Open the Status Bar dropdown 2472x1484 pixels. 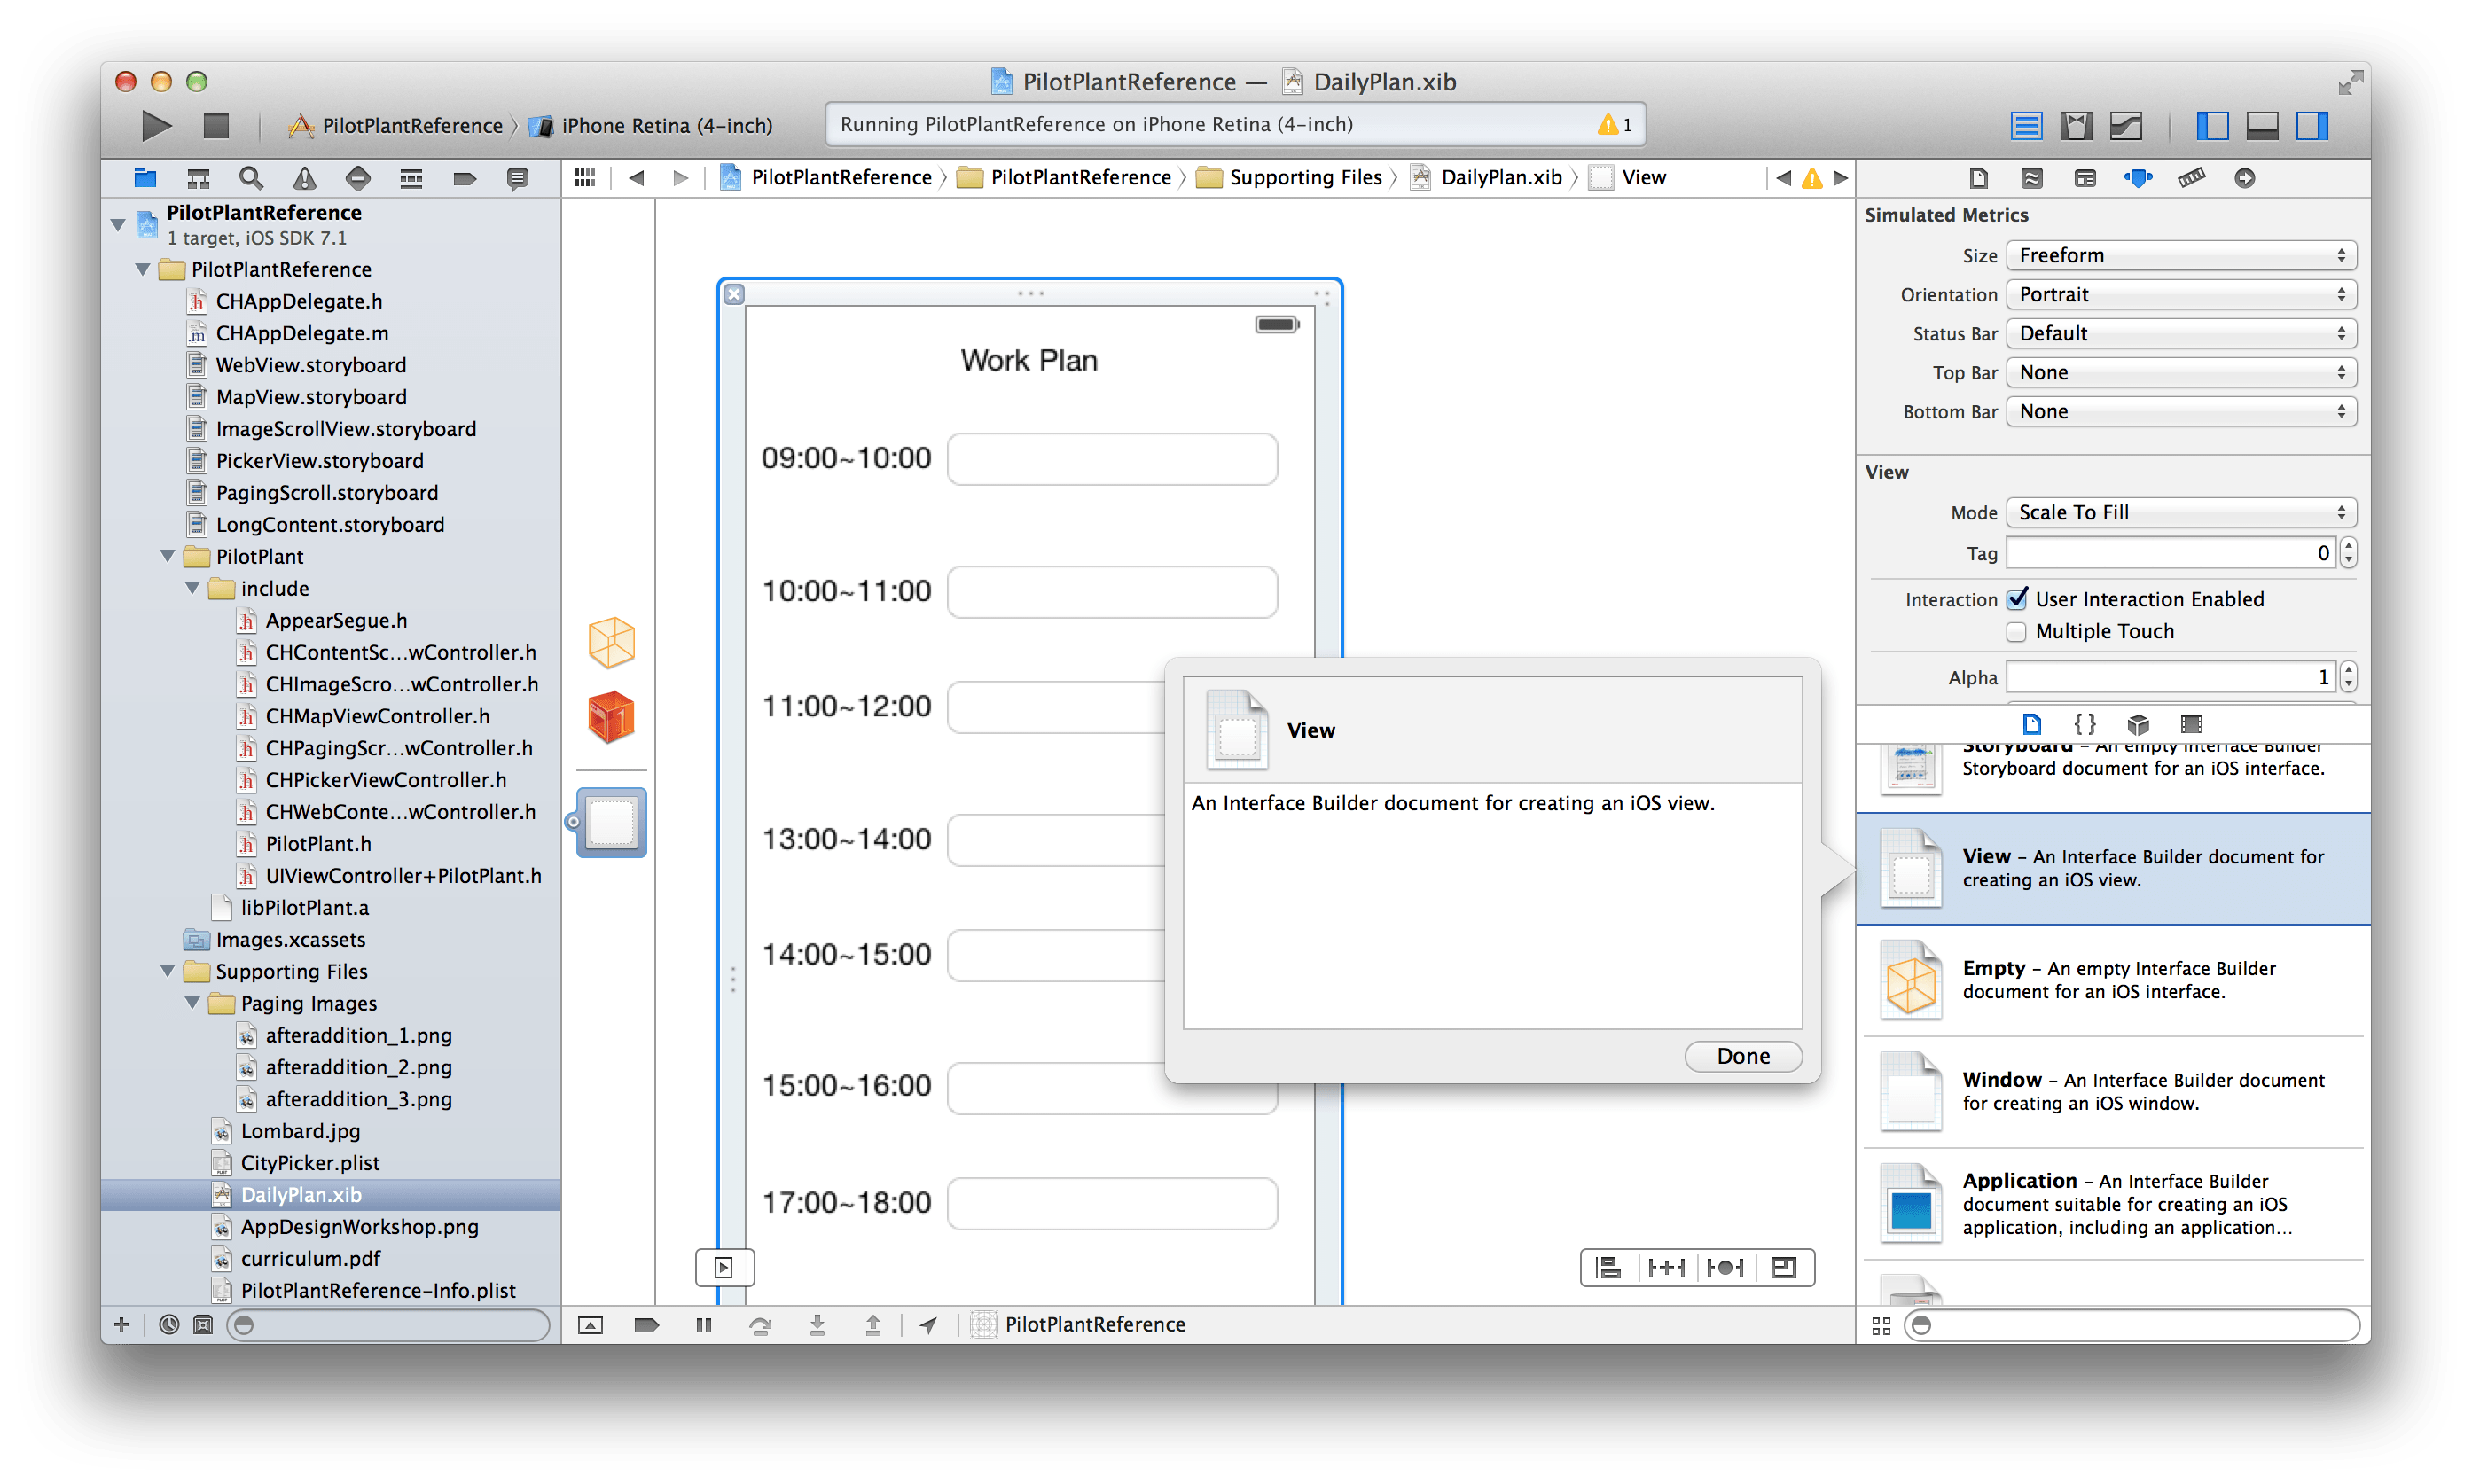(2181, 333)
